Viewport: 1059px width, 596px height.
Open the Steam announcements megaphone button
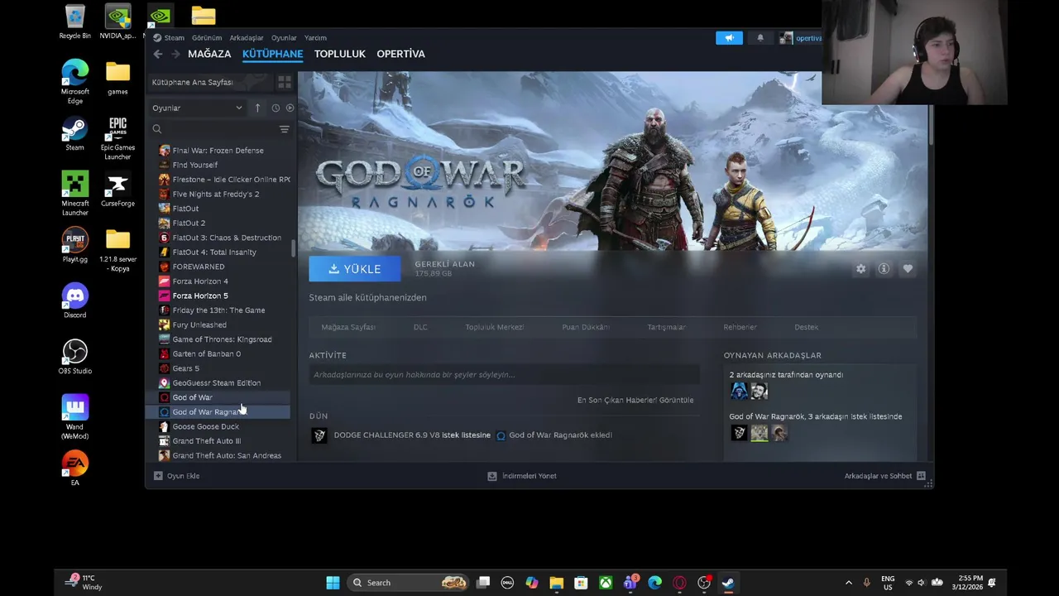[x=729, y=38]
